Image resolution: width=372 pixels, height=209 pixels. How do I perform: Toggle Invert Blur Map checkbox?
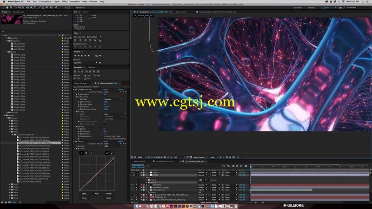(x=104, y=124)
